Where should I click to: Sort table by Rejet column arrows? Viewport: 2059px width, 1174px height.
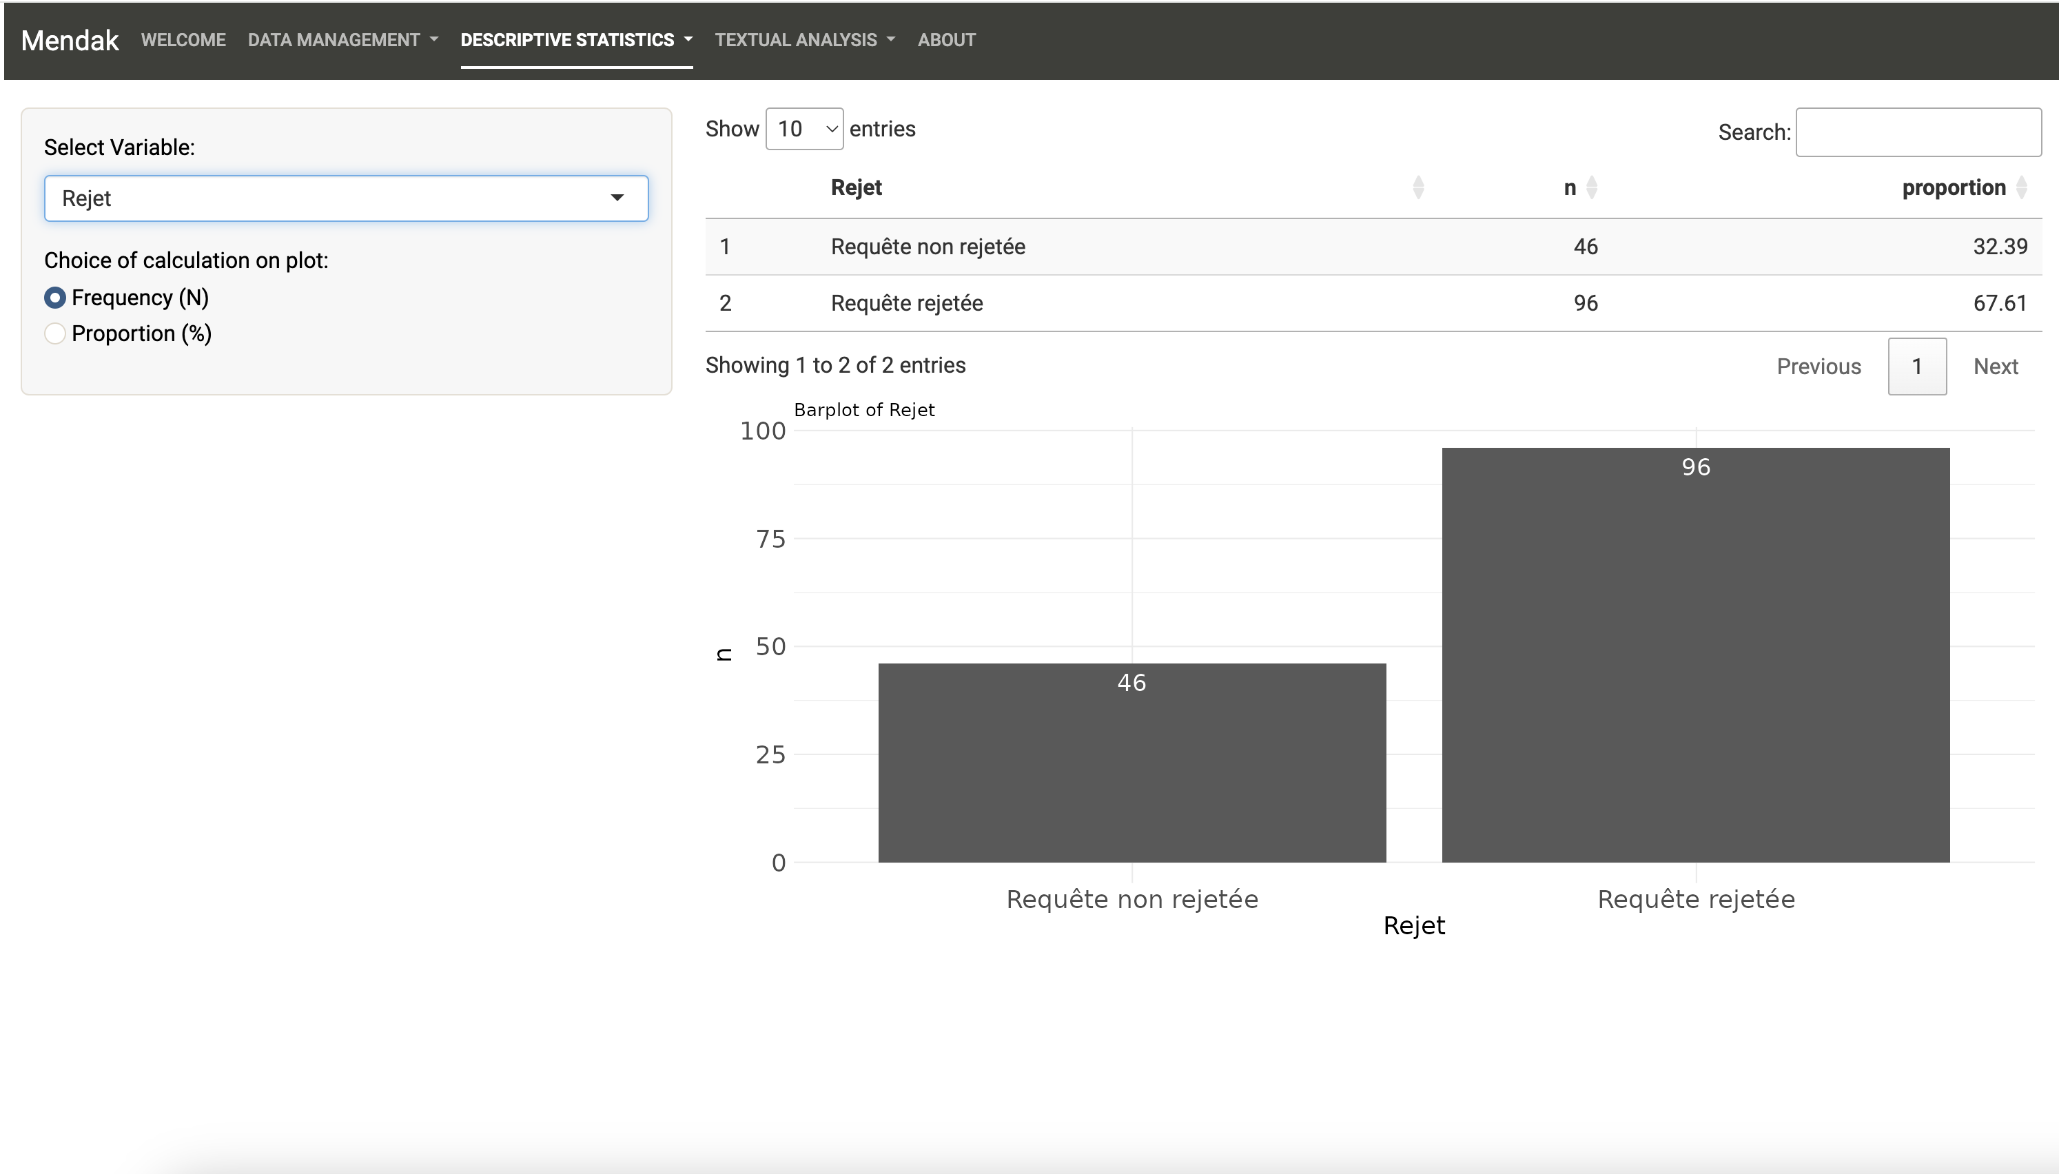click(x=1418, y=188)
